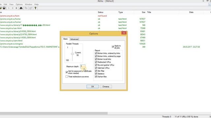The image size is (211, 118).
Task: Select the Basic tab
Action: (x=66, y=39)
